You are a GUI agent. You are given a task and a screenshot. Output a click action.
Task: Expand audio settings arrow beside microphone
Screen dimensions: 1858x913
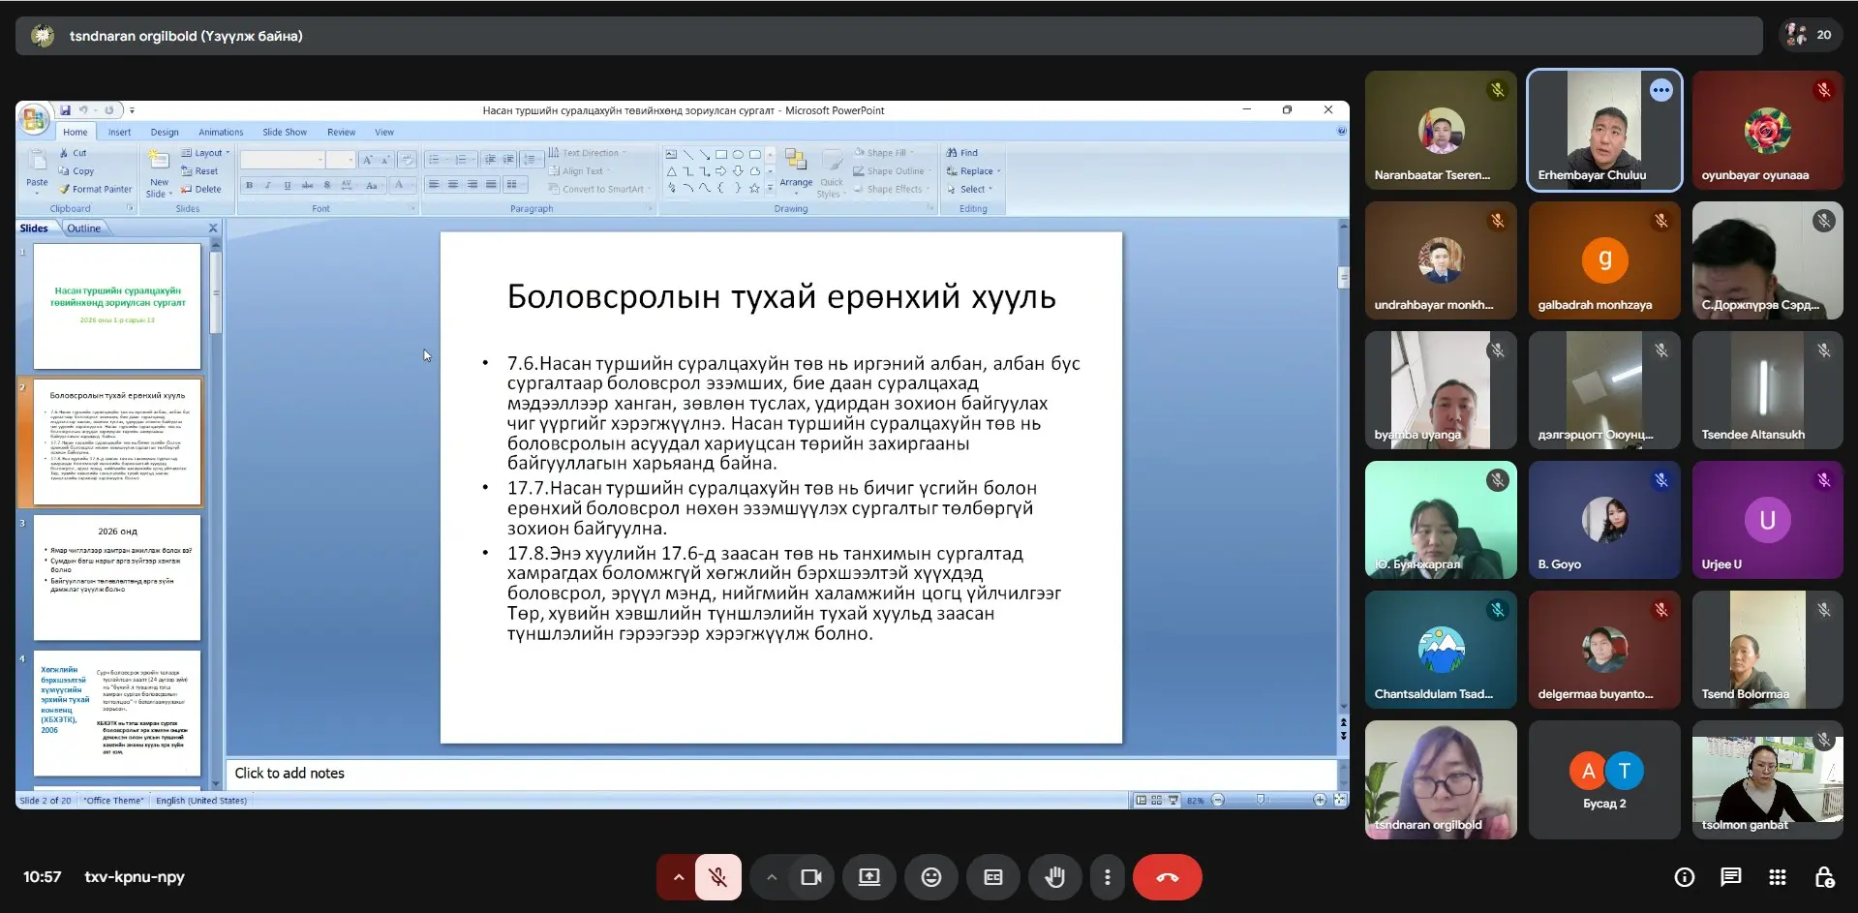pos(678,877)
